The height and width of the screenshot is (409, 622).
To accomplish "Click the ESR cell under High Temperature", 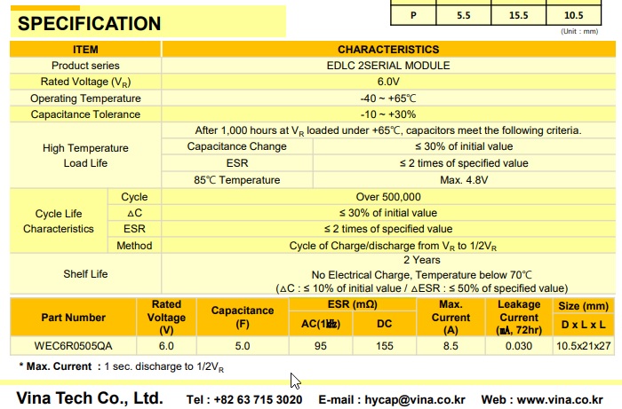I will click(237, 163).
